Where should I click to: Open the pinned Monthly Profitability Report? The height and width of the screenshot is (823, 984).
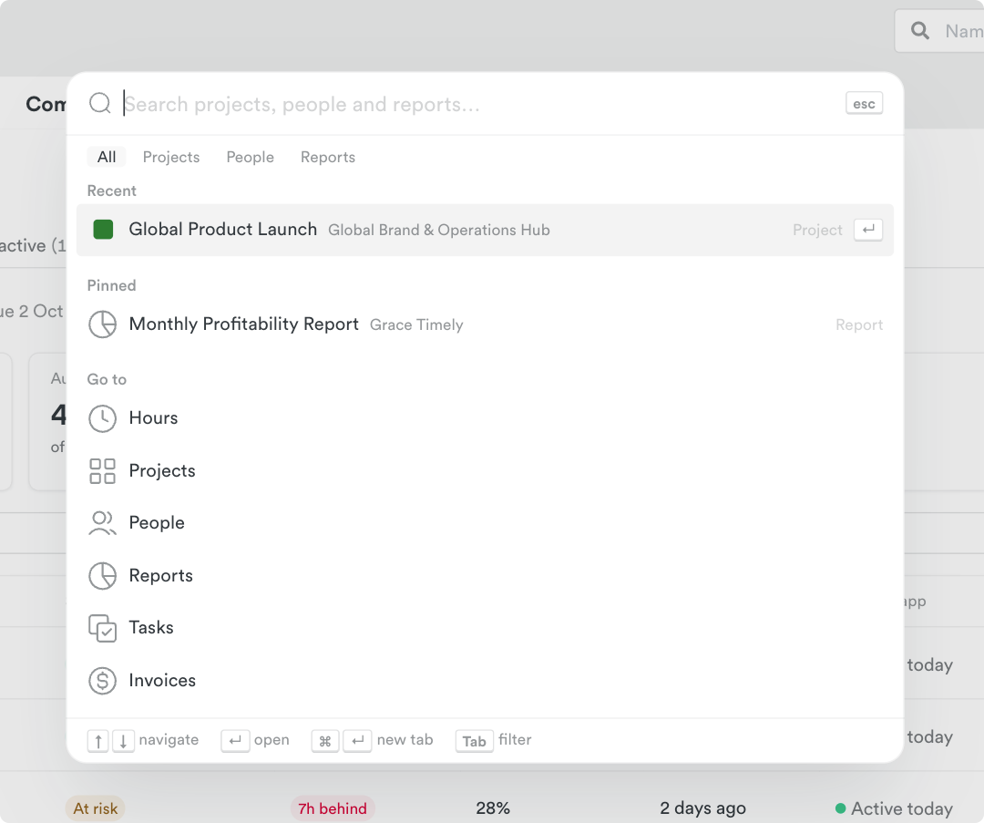(x=485, y=324)
